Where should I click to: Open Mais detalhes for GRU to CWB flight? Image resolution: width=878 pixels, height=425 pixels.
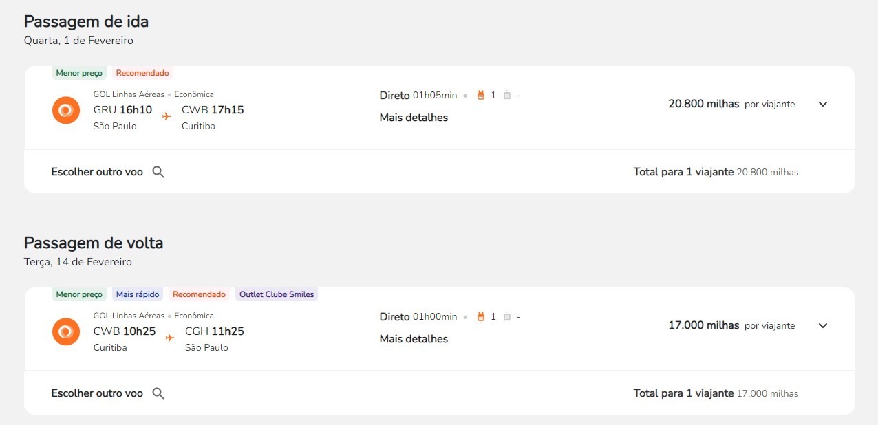coord(414,118)
